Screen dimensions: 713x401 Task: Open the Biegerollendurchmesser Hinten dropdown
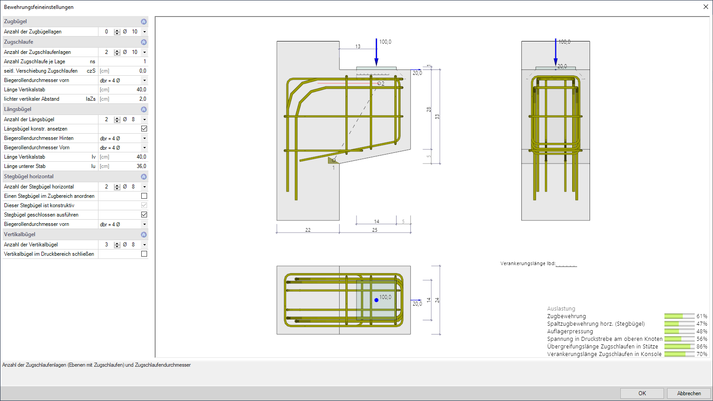(144, 139)
